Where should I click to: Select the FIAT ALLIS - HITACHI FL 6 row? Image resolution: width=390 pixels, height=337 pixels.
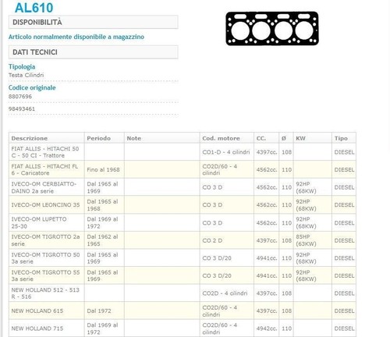click(183, 169)
